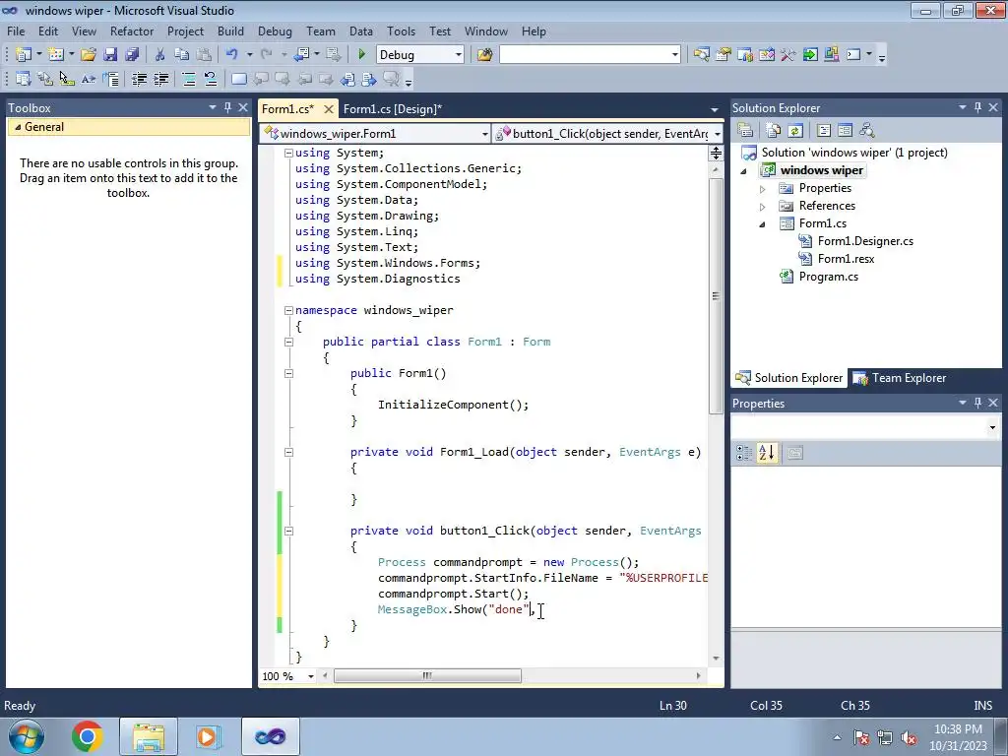Select Form1.resx in Solution Explorer
Viewport: 1008px width, 756px height.
coord(846,259)
